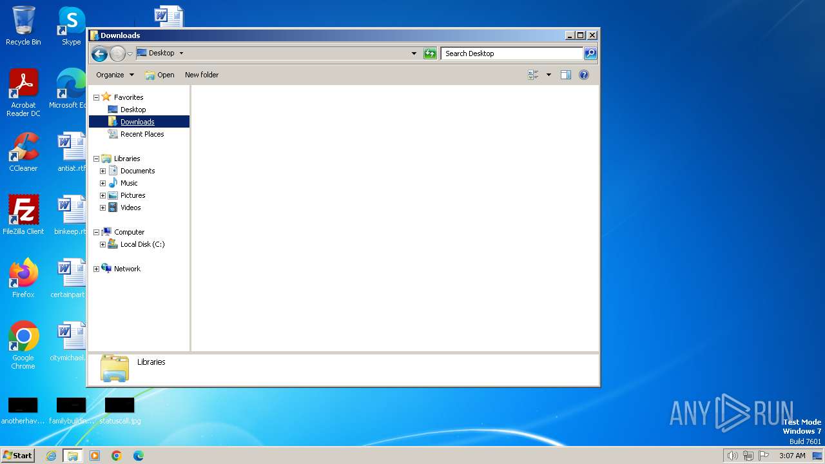Expand the Documents library

pyautogui.click(x=102, y=171)
